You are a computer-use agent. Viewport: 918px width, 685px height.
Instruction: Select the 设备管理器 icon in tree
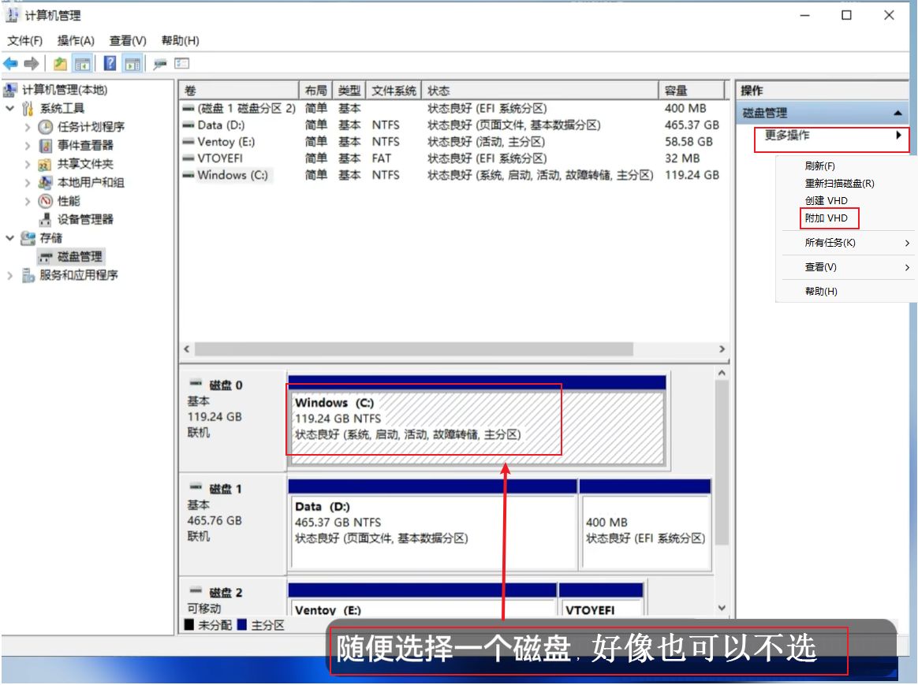pos(46,220)
